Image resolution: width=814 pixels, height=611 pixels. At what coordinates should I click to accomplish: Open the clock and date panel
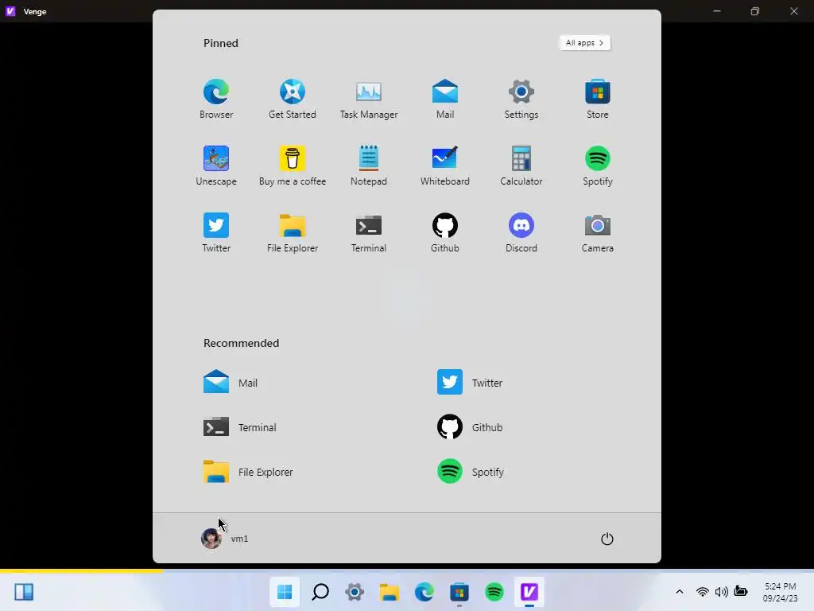tap(781, 592)
